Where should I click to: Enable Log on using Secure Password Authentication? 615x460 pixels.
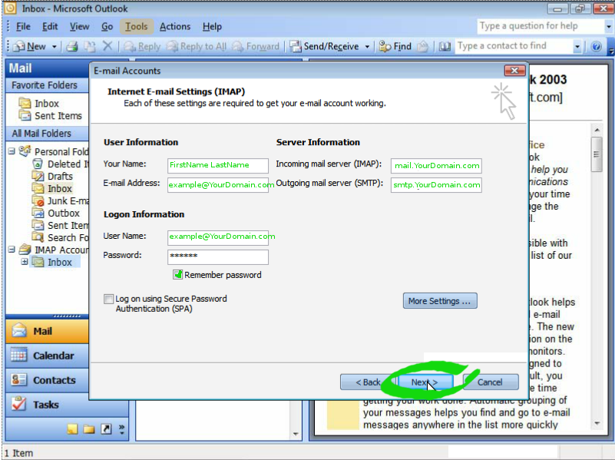pyautogui.click(x=109, y=299)
